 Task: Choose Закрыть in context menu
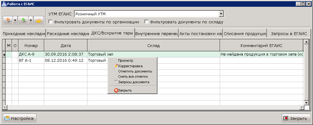pyautogui.click(x=132, y=90)
